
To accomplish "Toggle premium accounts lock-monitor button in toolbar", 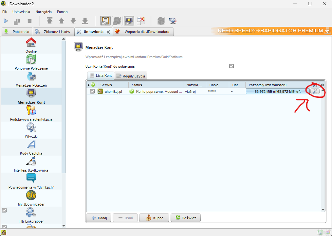I will coord(129,21).
